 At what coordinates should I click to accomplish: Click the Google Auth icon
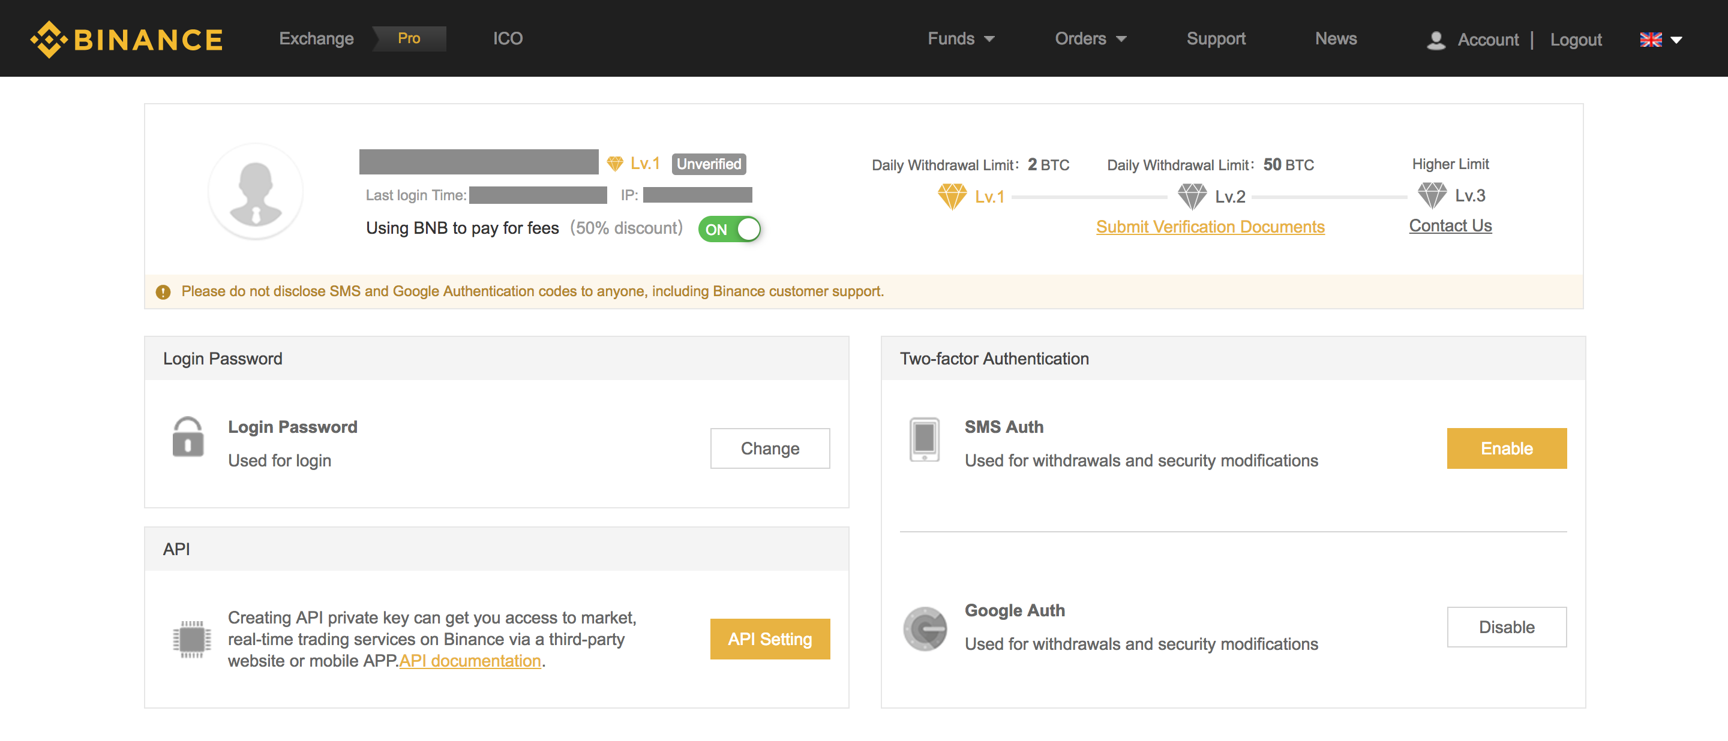click(926, 625)
